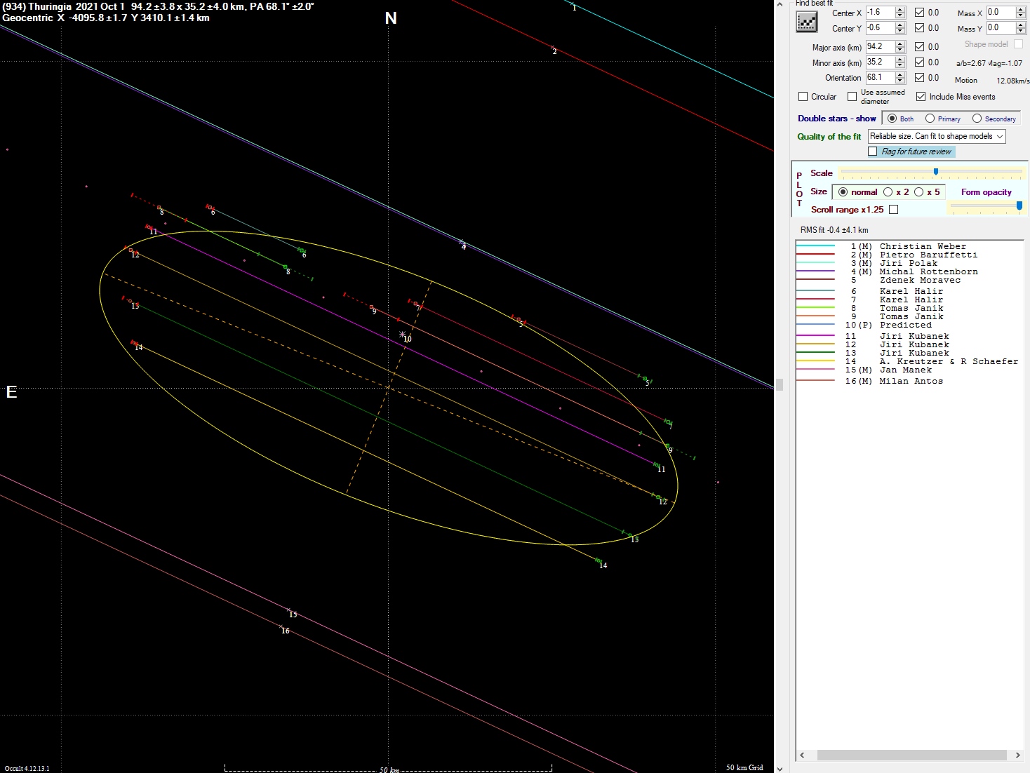Decrease Mass Y value with down arrow
The image size is (1030, 773).
[x=1021, y=31]
